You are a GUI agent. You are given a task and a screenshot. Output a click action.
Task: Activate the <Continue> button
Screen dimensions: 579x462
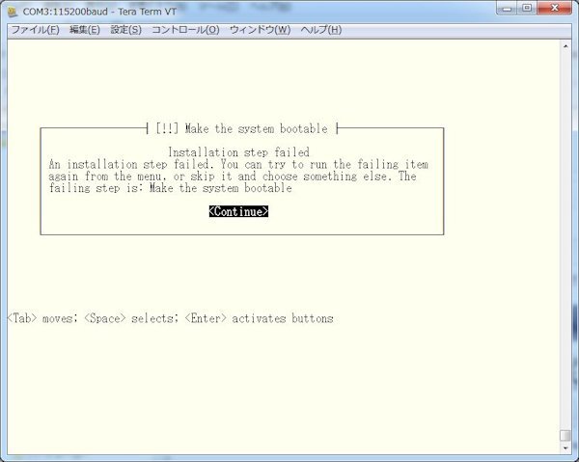point(238,211)
